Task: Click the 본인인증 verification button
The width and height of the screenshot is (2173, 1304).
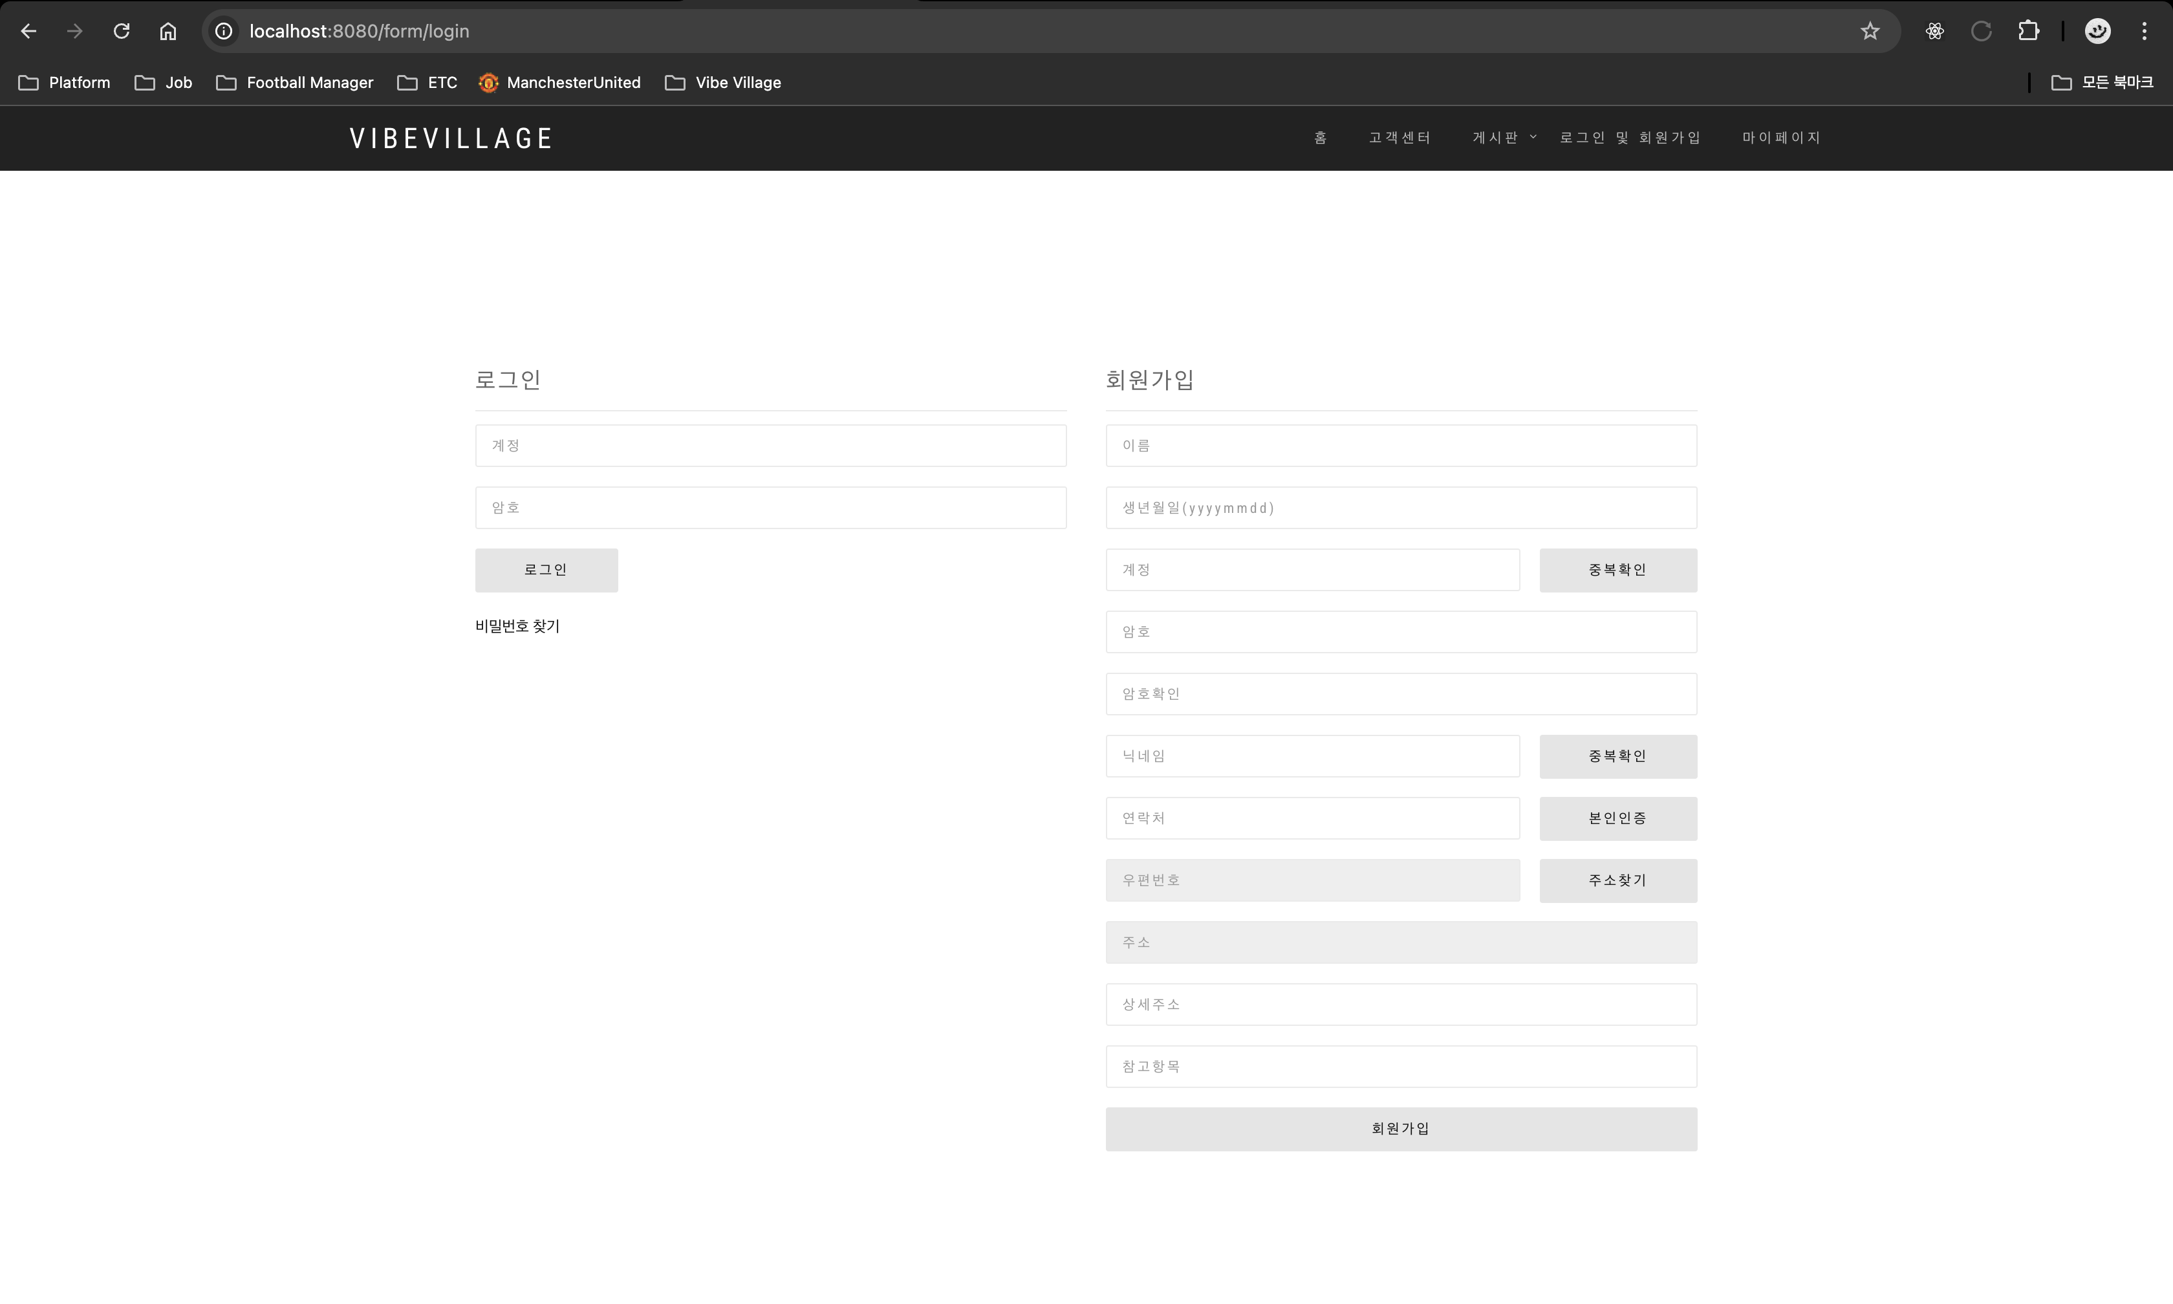Action: pyautogui.click(x=1617, y=818)
